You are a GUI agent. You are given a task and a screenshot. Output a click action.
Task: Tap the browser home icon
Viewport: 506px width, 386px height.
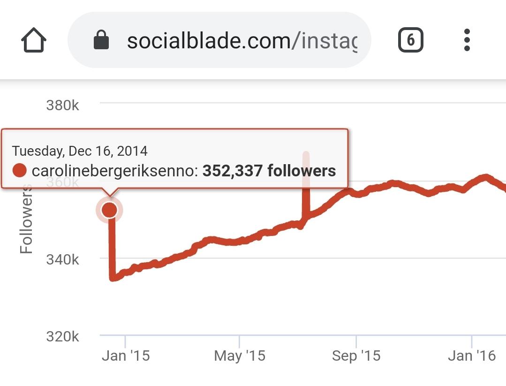(x=34, y=40)
